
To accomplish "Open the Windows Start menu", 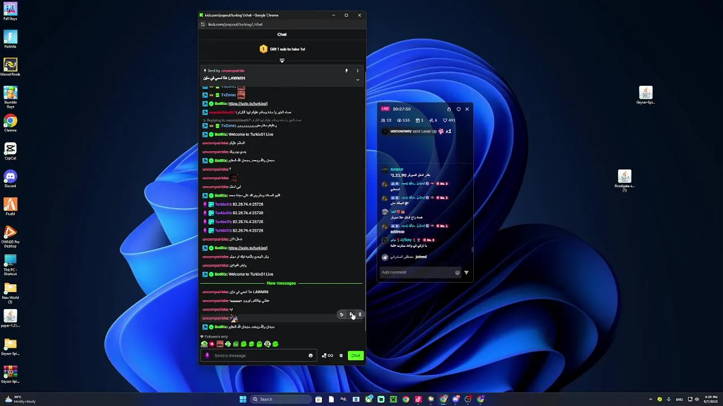I will (x=243, y=399).
